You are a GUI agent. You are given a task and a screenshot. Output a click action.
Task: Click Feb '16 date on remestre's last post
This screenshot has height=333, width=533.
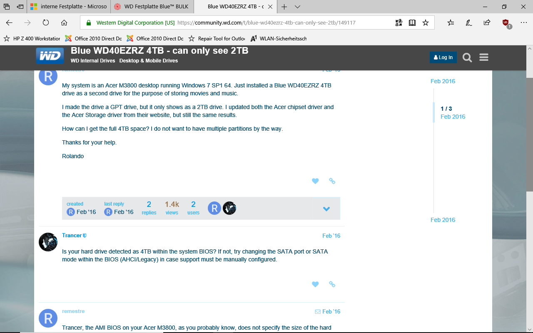coord(331,311)
